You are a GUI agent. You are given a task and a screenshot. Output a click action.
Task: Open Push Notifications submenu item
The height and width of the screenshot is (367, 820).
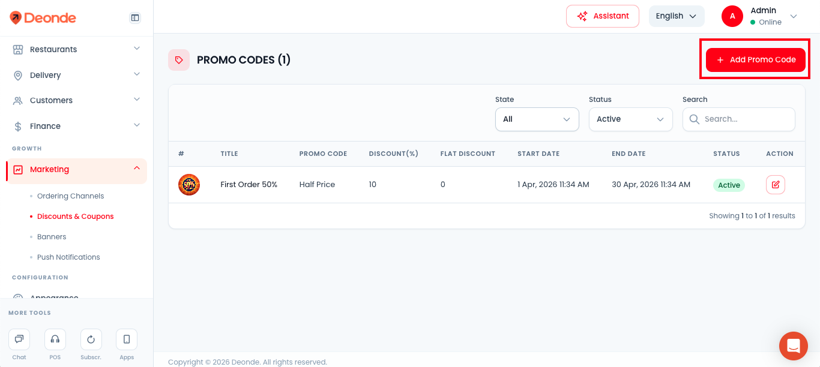(68, 257)
